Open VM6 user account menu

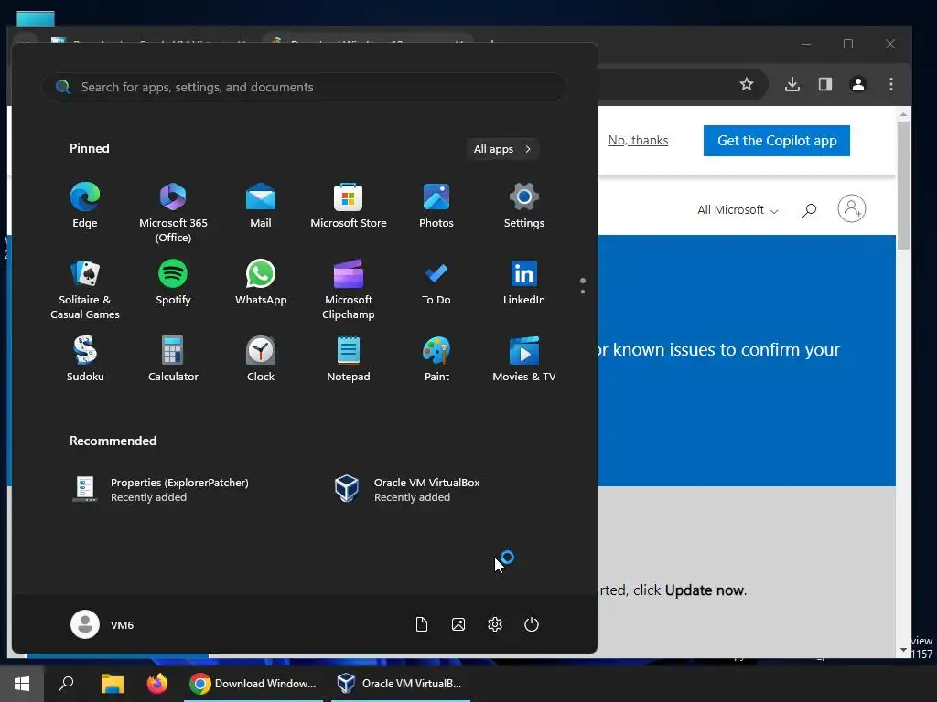102,624
